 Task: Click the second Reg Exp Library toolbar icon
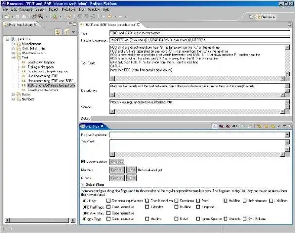click(67, 32)
